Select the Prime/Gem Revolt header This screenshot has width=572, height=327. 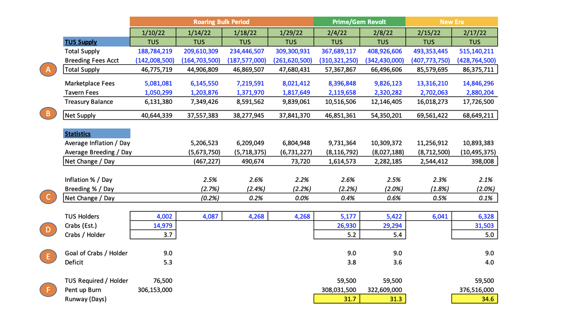[359, 22]
